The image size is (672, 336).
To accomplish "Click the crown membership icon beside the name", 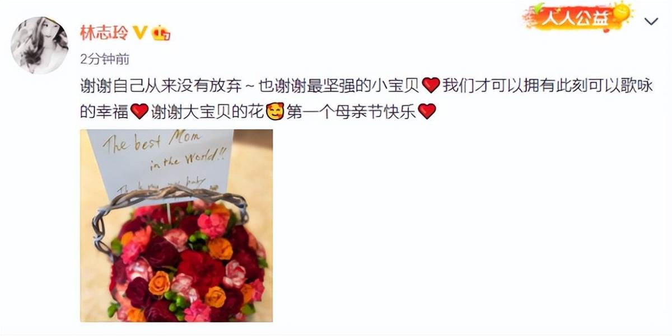I will click(x=161, y=34).
